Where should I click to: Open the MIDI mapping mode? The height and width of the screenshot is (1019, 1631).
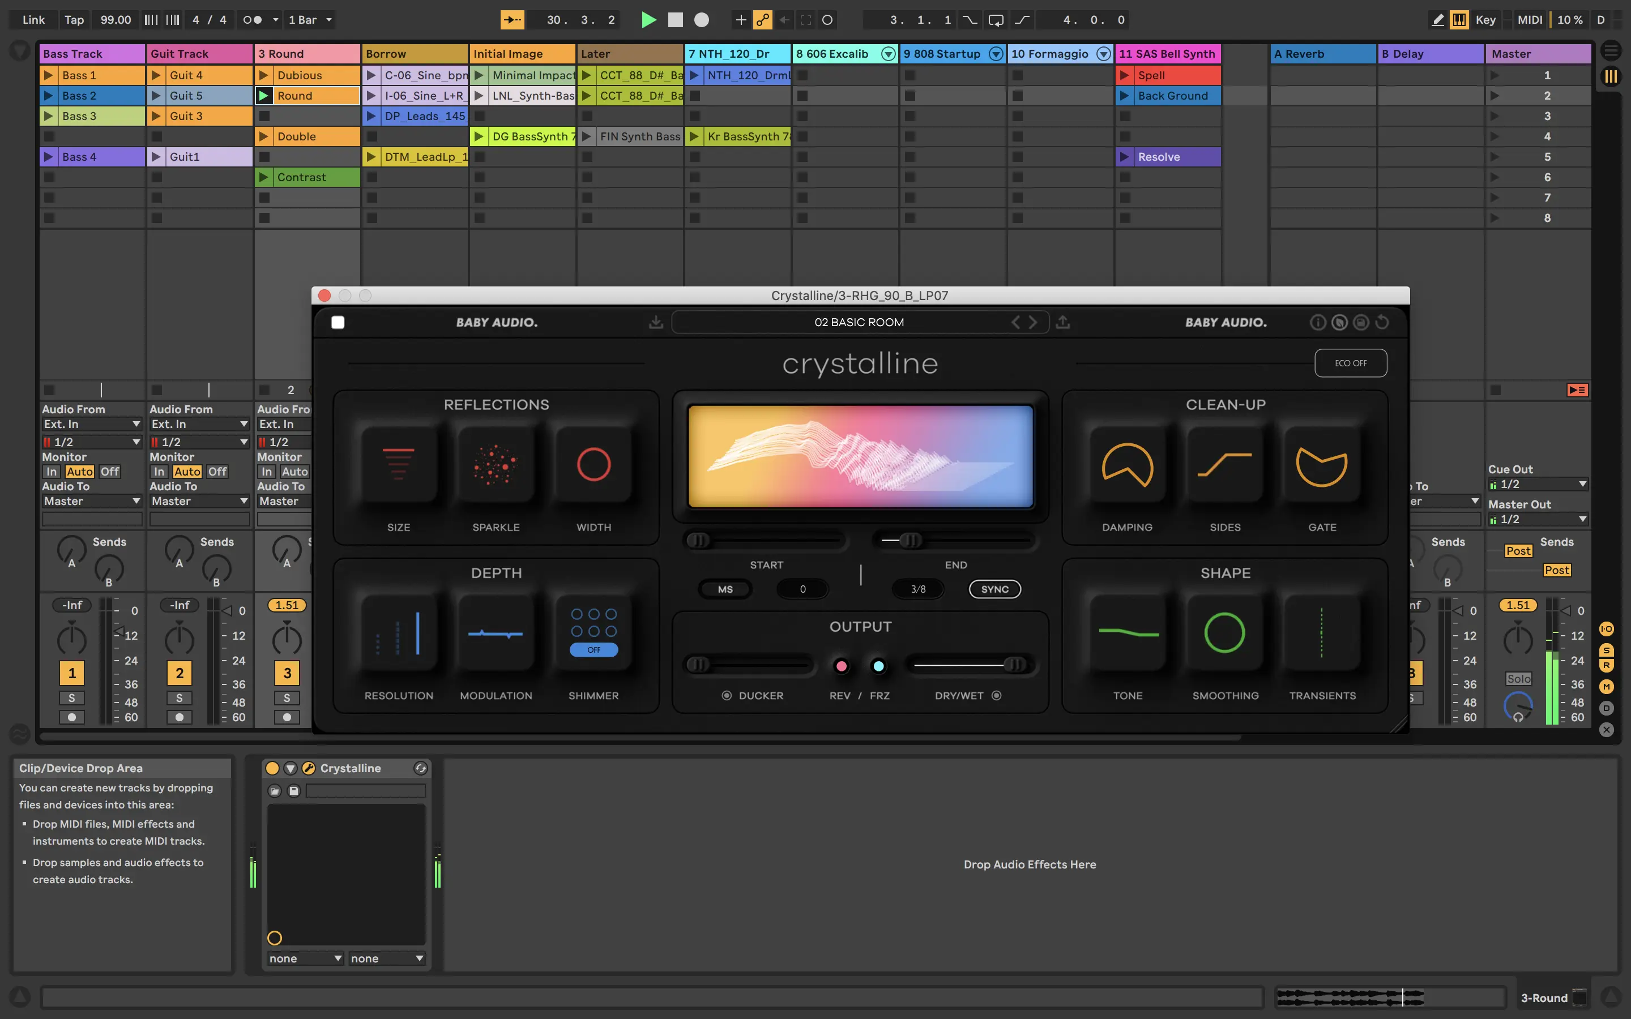1529,20
